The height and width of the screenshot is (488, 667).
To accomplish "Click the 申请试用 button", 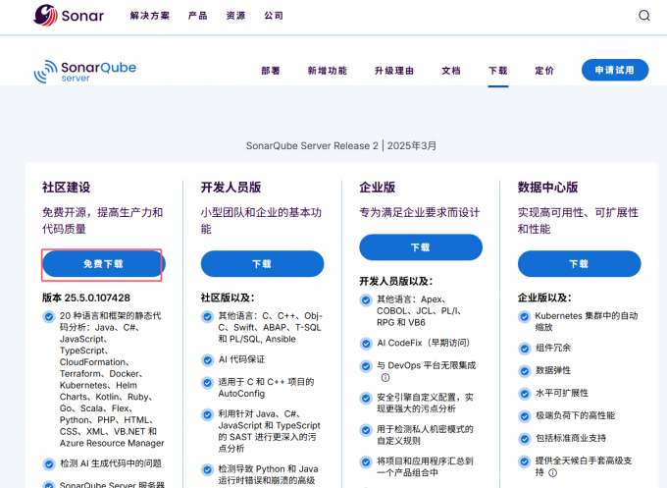I will (615, 71).
